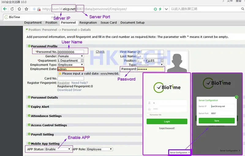The image size is (245, 156).
Task: Click the password field in app login
Action: coord(167,109)
